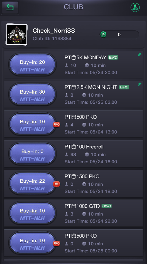Click the pin icon on 5K MONDAY
Screen dimensions: 147x264
(x=139, y=54)
